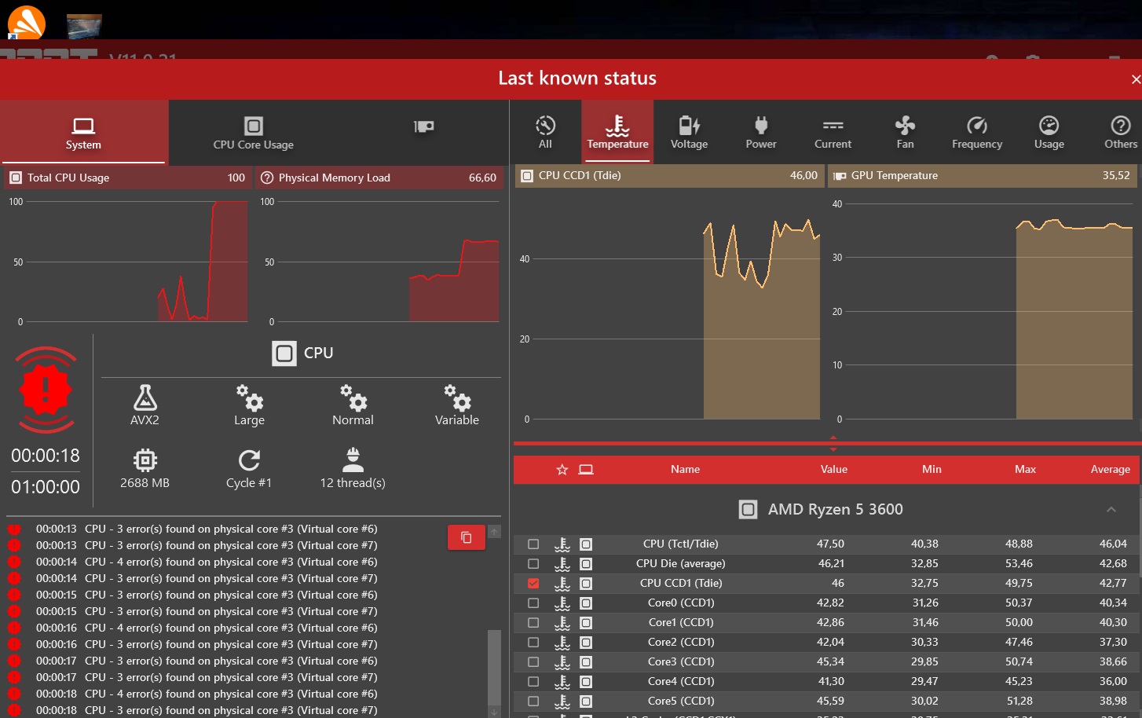Click the Large data set icon
The width and height of the screenshot is (1142, 718).
[x=249, y=397]
